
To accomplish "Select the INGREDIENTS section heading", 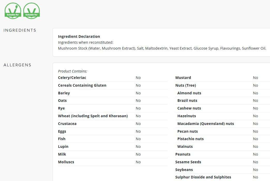I will (20, 30).
